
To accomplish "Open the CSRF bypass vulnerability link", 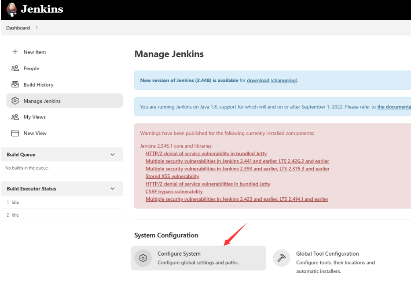I will [x=174, y=192].
